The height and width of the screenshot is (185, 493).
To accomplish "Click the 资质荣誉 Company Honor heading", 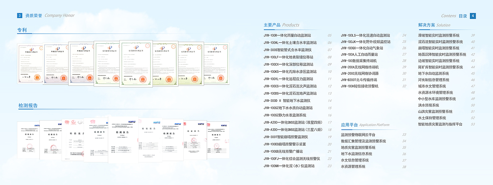I will (50, 15).
